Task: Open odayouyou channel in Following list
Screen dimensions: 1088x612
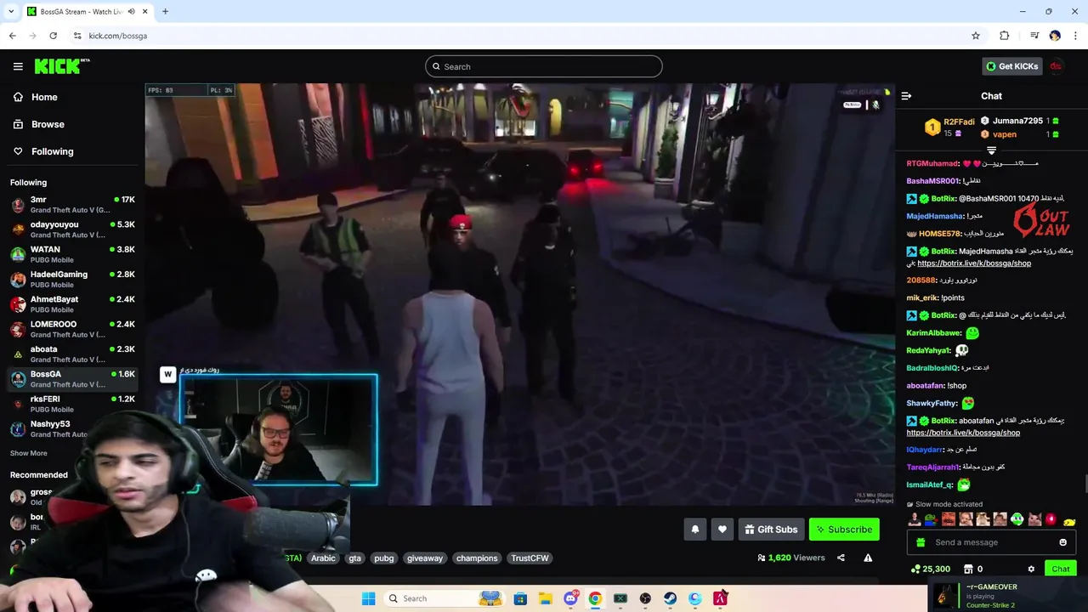Action: pos(72,229)
